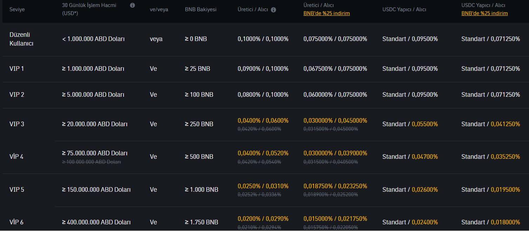The width and height of the screenshot is (529, 231).
Task: Select the VIP 1 level cell
Action: click(x=17, y=69)
